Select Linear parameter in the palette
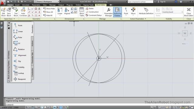Image resolution: width=194 pixels, height=109 pixels. point(18,31)
